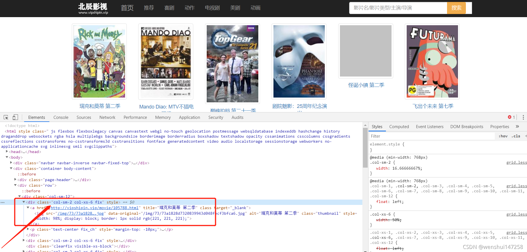Viewport: 527px width, 252px height.
Task: Collapse the container body-content div node
Action: [x=11, y=168]
